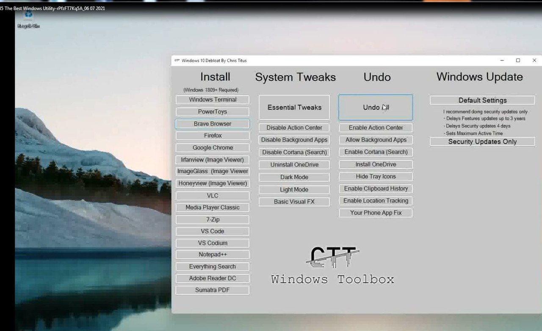Image resolution: width=542 pixels, height=331 pixels.
Task: Install Adobe Reader DC
Action: tap(213, 278)
